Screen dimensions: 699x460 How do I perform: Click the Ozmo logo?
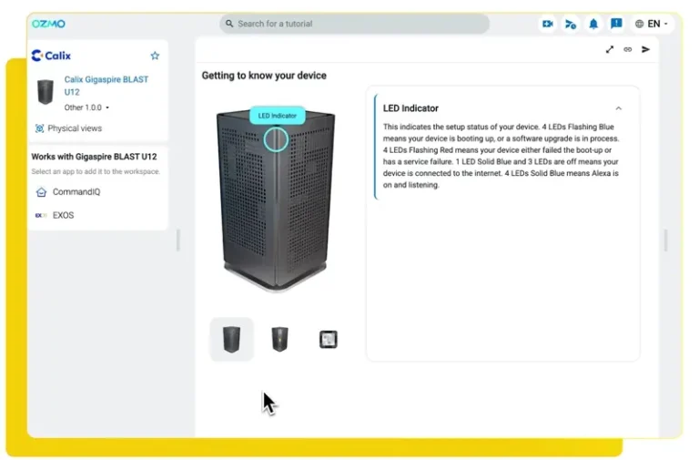48,24
